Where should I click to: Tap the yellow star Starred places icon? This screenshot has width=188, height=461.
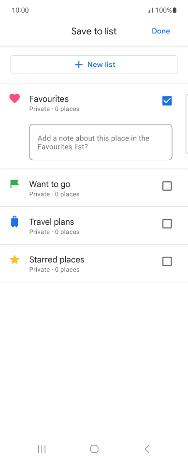point(14,260)
